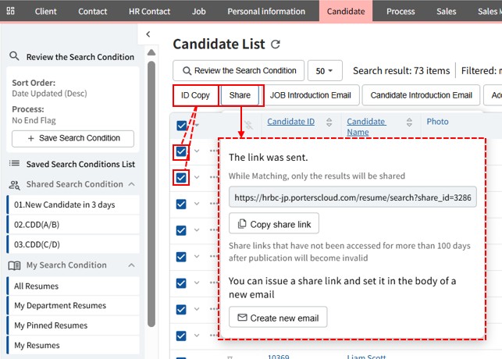Click the Copy share link button
This screenshot has height=359, width=502.
[x=274, y=225]
